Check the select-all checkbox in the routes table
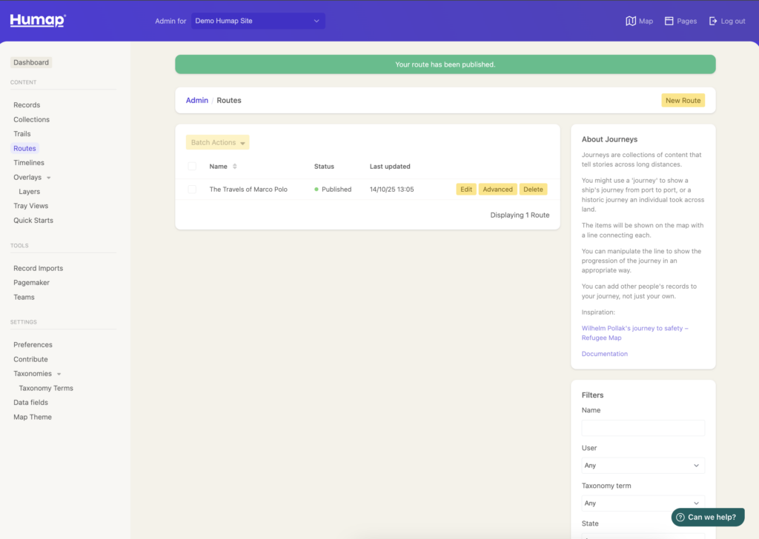 [x=192, y=166]
